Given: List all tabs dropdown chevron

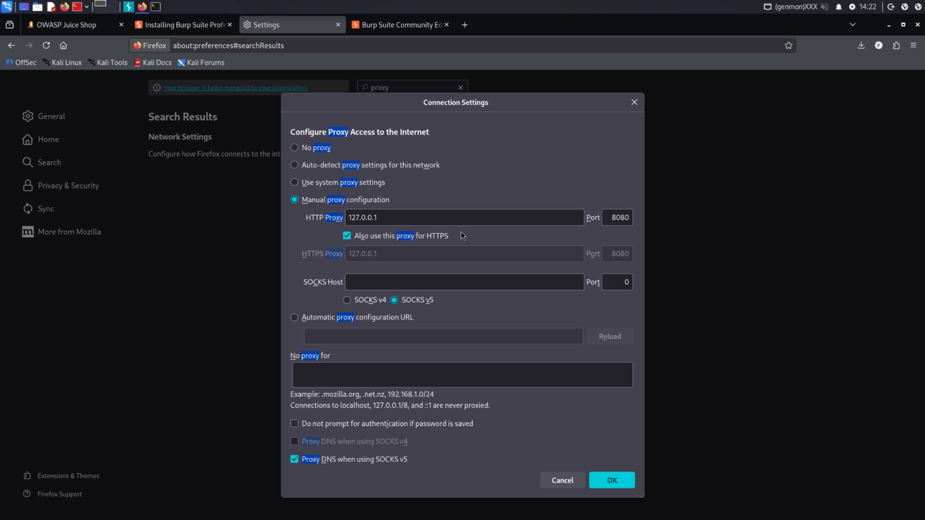Looking at the screenshot, I should pos(852,24).
